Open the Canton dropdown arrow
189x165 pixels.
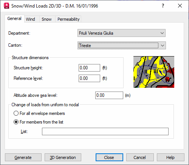click(163, 46)
